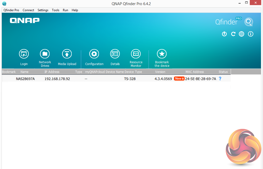Image resolution: width=263 pixels, height=169 pixels.
Task: Refresh the device list
Action: coord(233,34)
